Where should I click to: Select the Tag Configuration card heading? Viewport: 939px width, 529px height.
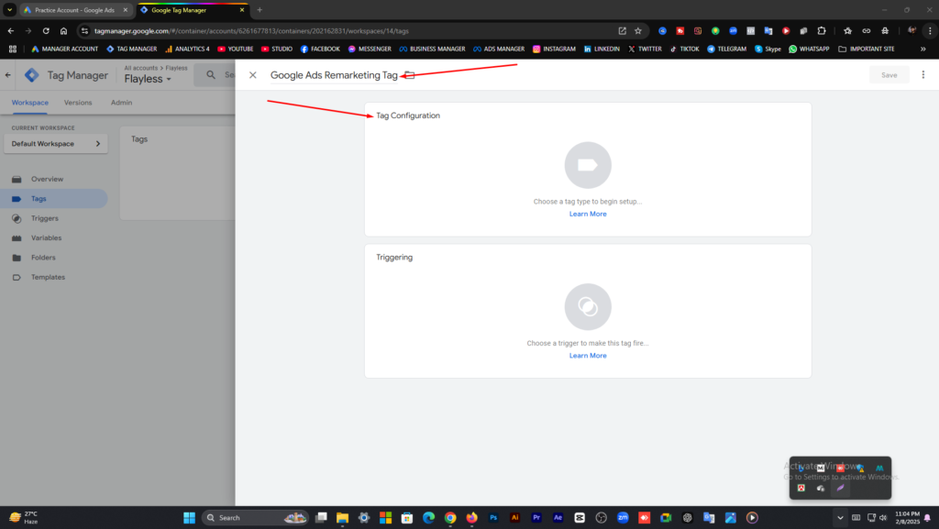tap(408, 116)
